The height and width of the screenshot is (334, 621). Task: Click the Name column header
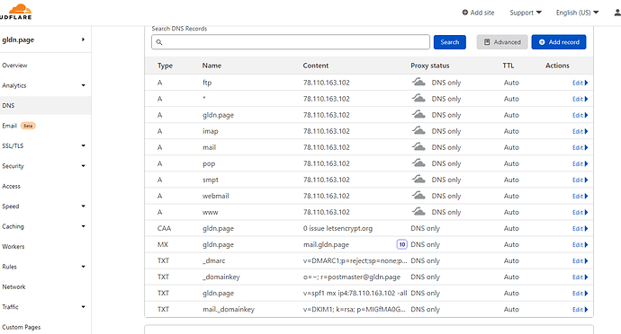[211, 66]
